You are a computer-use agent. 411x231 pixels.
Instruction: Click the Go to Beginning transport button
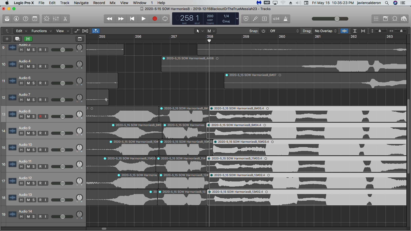[132, 19]
